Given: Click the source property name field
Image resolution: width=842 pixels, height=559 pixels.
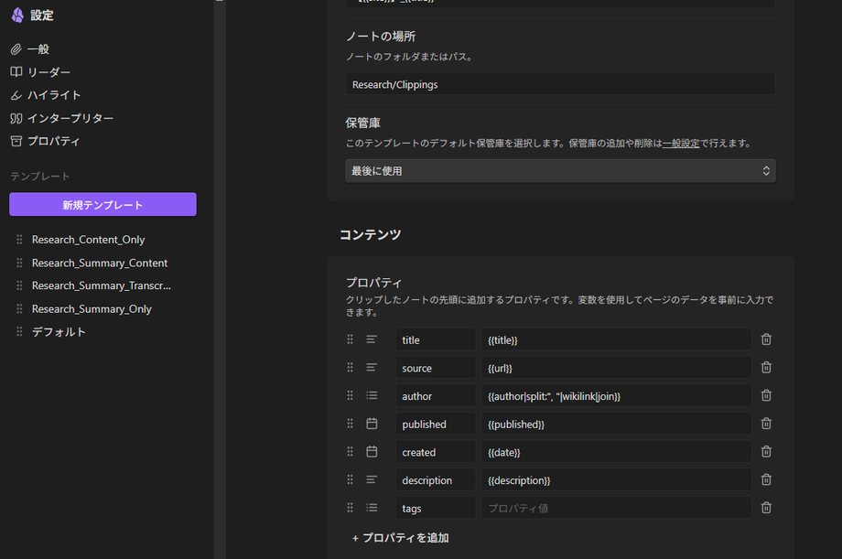Looking at the screenshot, I should 436,368.
